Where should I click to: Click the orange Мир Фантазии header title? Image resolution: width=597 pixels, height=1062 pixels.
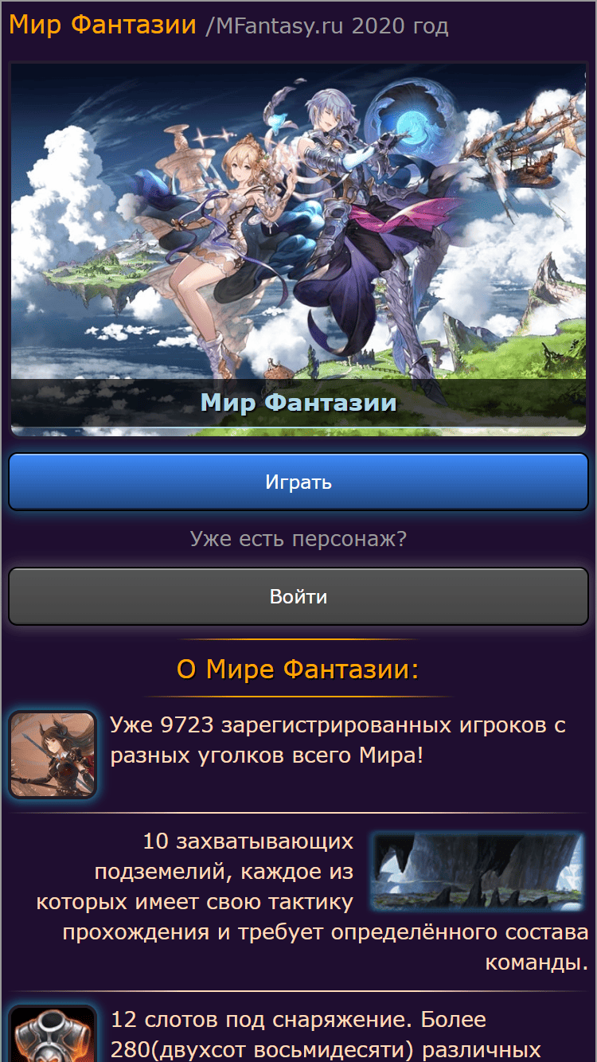click(x=103, y=25)
